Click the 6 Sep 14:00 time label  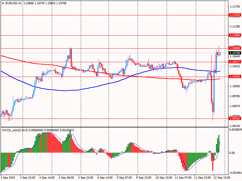105,178
